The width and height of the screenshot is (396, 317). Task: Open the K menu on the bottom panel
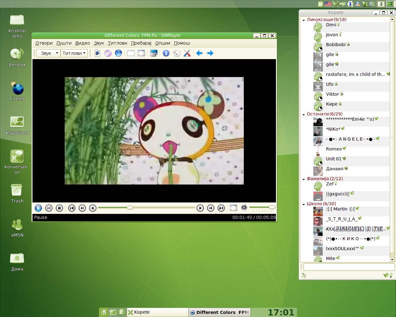pos(104,312)
